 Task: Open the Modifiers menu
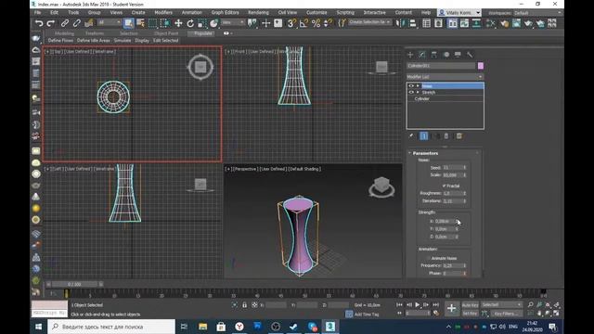coord(163,12)
